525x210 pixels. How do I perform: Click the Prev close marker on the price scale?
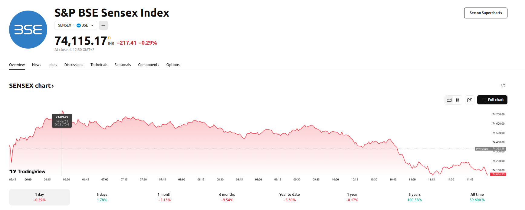pyautogui.click(x=482, y=148)
